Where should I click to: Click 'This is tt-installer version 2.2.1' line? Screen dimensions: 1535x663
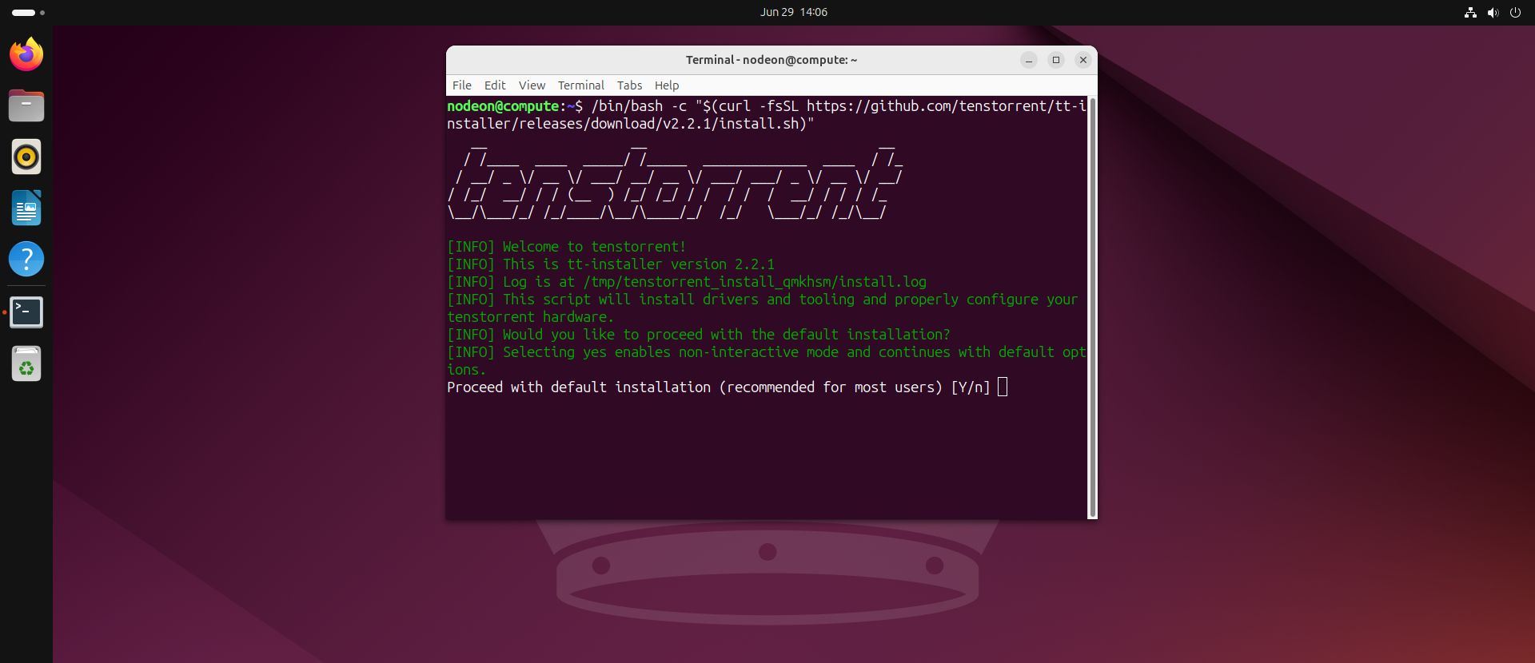click(x=611, y=264)
